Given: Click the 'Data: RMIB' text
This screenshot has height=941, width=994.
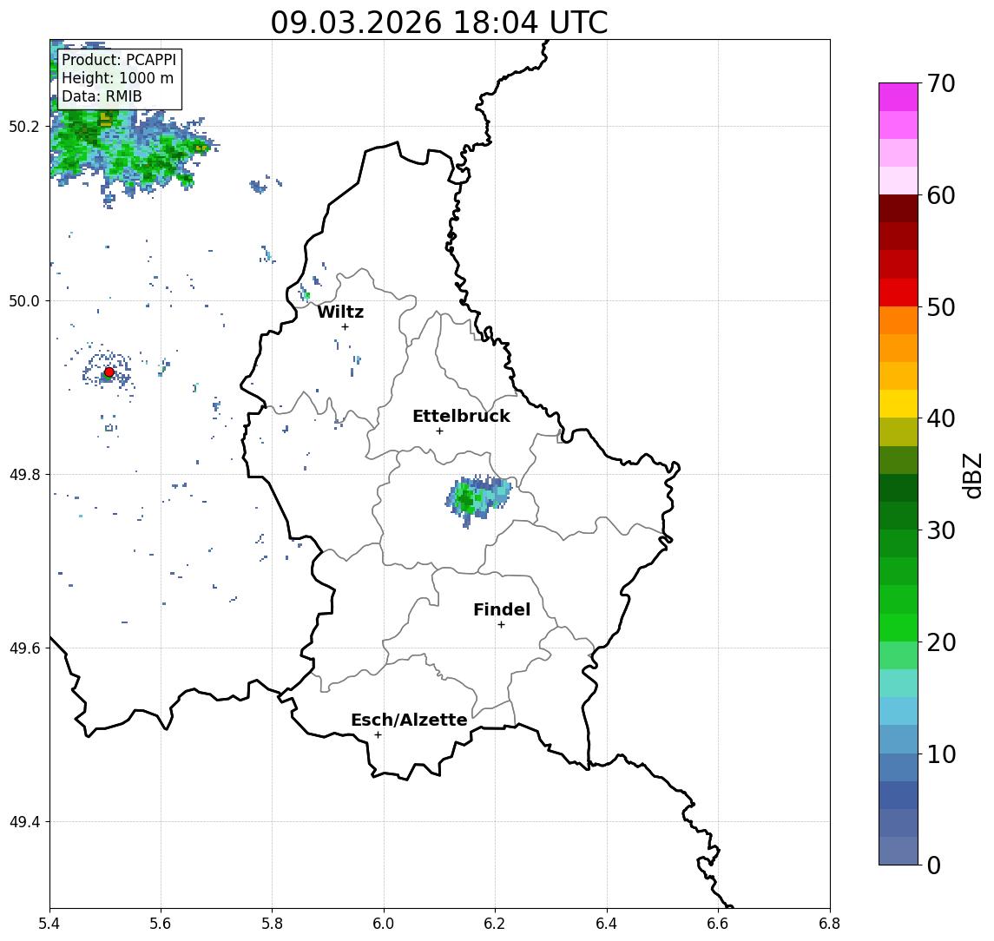Looking at the screenshot, I should 102,96.
